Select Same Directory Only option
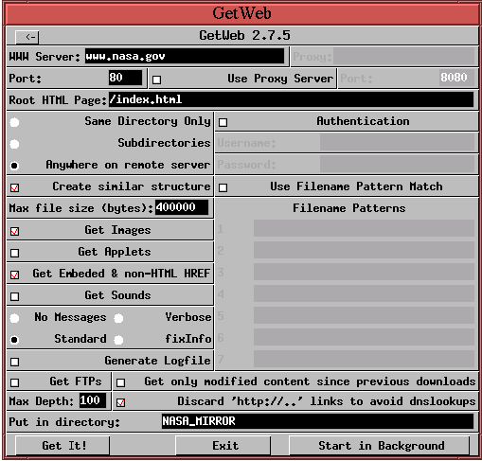Image resolution: width=482 pixels, height=461 pixels. click(14, 122)
